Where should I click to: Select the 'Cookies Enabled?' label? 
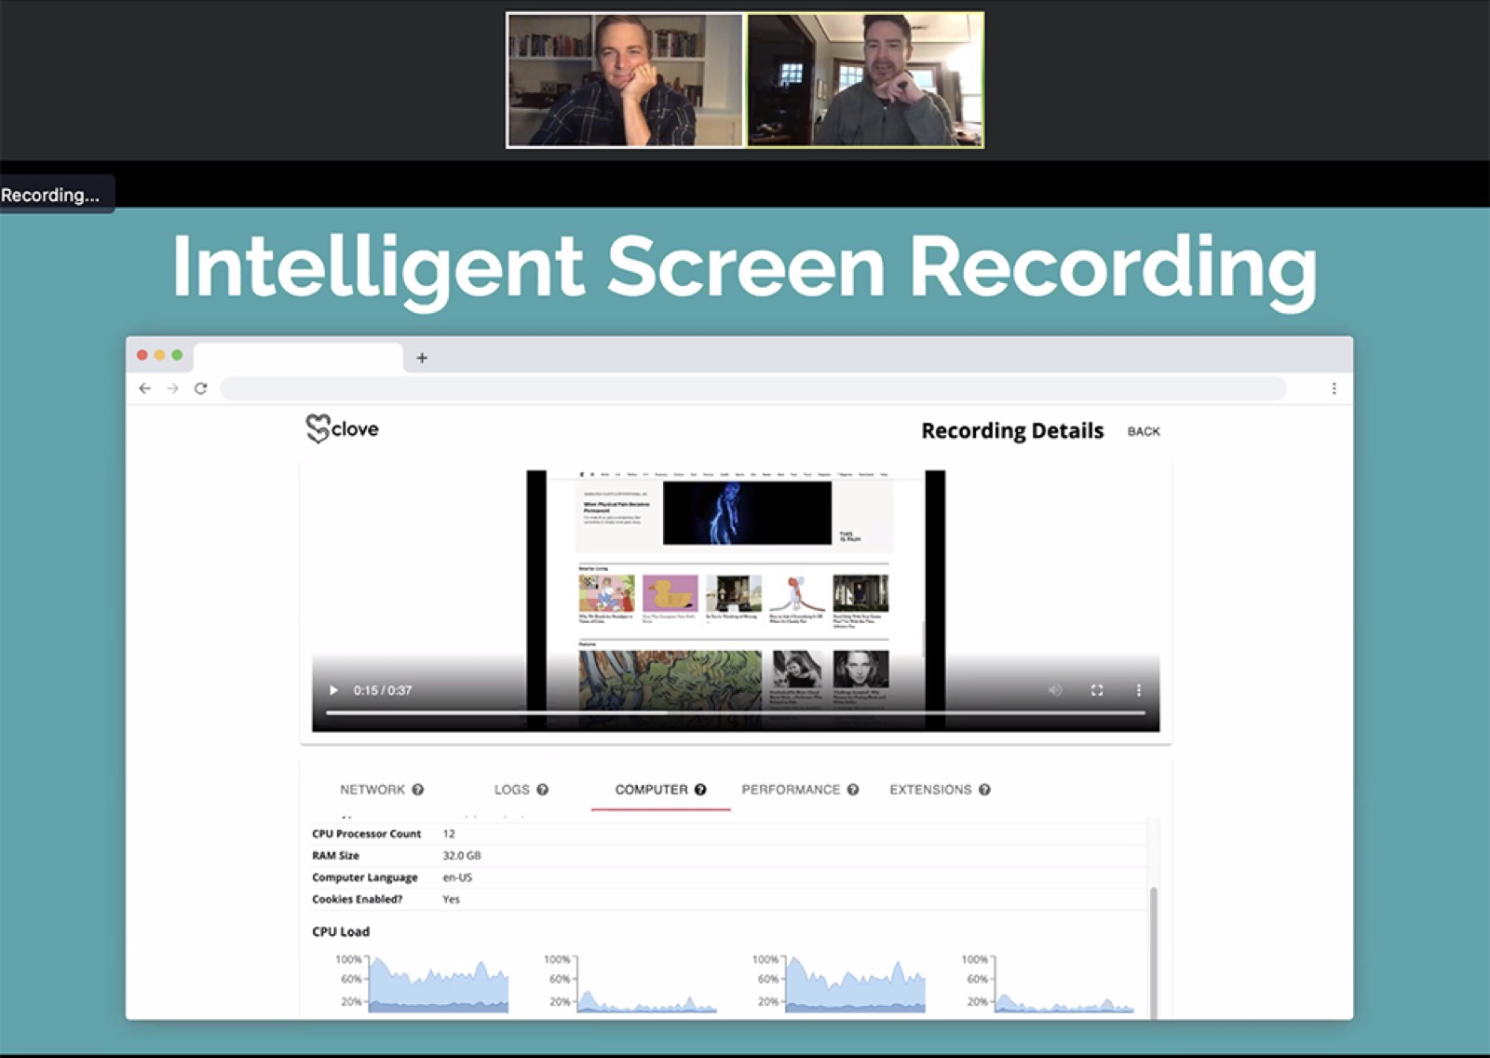pyautogui.click(x=357, y=899)
